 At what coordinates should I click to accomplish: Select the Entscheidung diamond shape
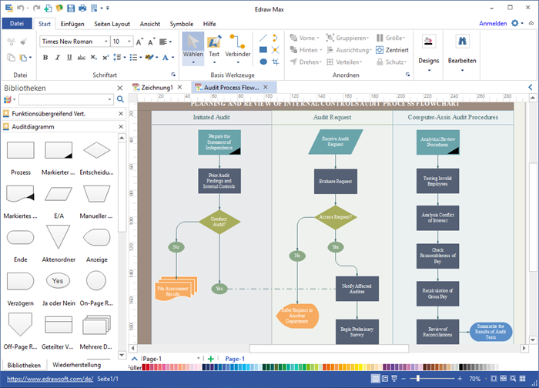[96, 151]
